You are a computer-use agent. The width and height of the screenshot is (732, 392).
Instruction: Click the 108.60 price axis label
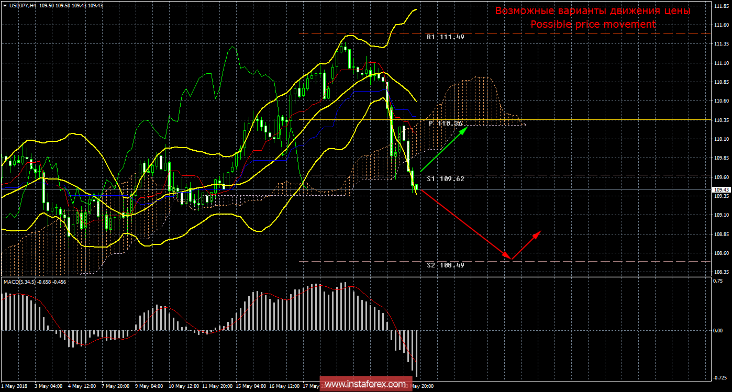(722, 253)
